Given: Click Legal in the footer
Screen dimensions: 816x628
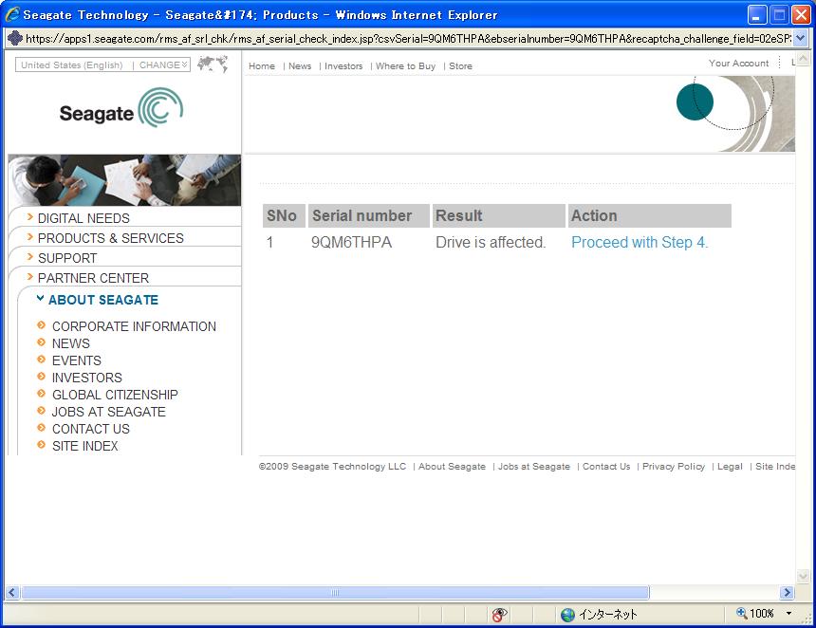Looking at the screenshot, I should [730, 467].
